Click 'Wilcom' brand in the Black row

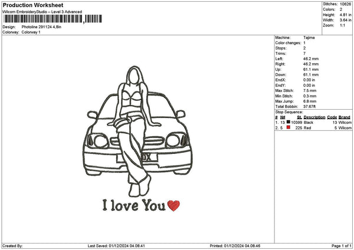(x=345, y=122)
